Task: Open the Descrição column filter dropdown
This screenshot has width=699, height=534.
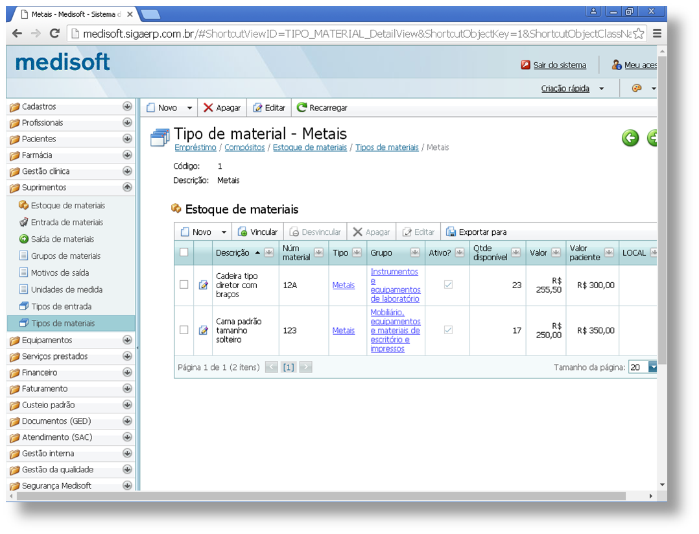Action: pos(269,252)
